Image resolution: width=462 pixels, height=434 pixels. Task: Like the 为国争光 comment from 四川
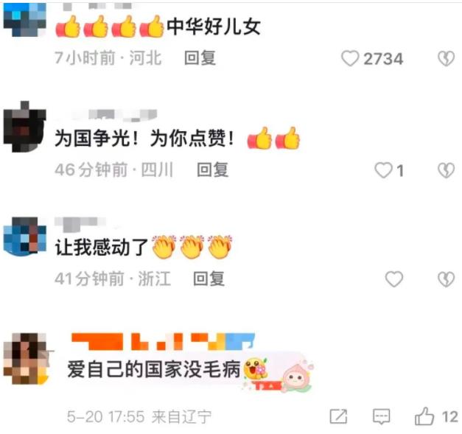(383, 170)
